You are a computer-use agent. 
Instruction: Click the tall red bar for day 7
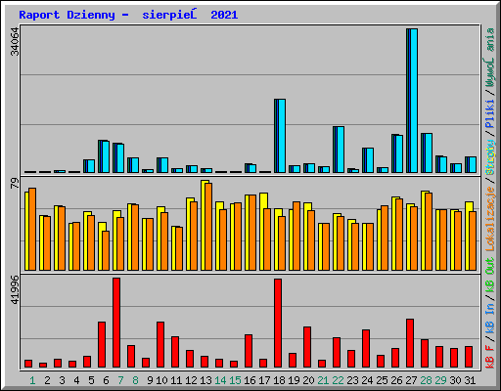coord(116,323)
